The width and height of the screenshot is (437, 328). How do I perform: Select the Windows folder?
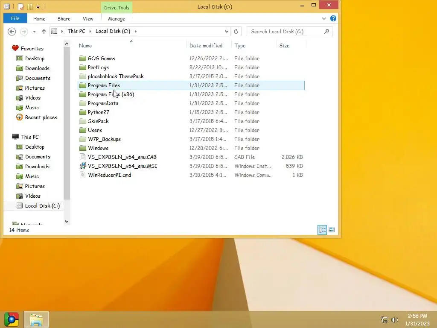(x=191, y=148)
